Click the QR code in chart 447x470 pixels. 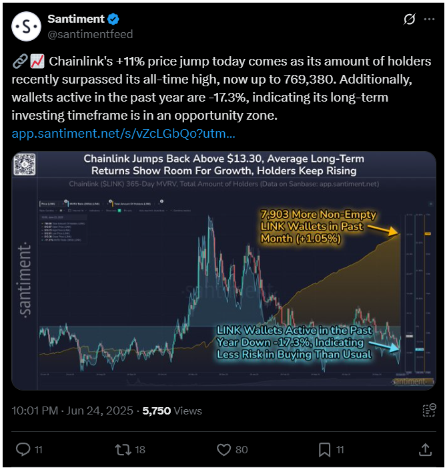click(x=25, y=164)
